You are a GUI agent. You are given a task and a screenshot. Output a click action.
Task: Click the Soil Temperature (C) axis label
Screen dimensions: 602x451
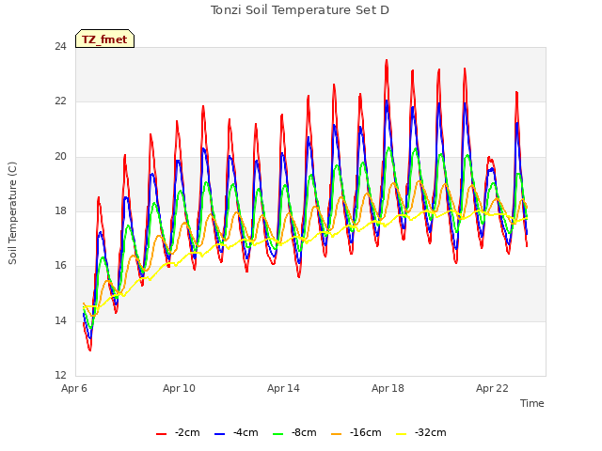click(x=12, y=213)
